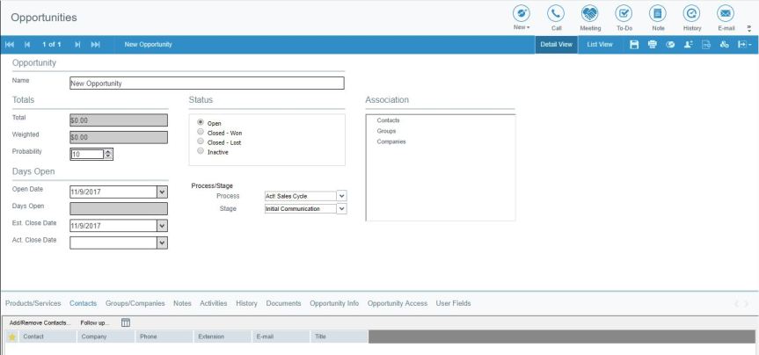Viewport: 759px width, 355px height.
Task: Create a Note using the Note icon
Action: point(657,13)
